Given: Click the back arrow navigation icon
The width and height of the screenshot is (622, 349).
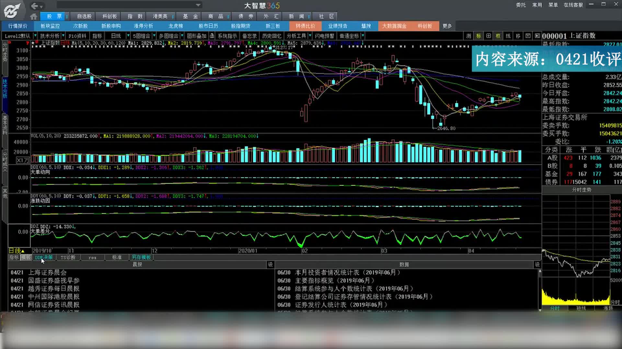Looking at the screenshot, I should (35, 6).
